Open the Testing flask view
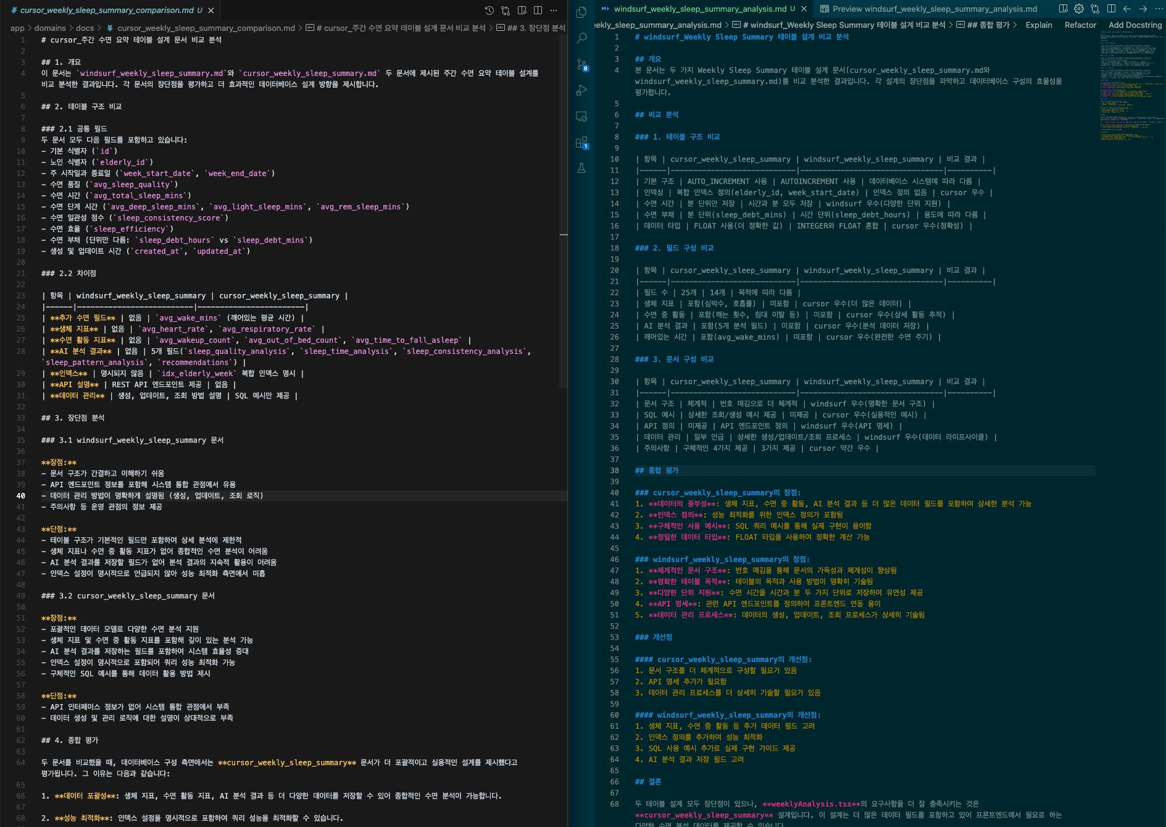The width and height of the screenshot is (1166, 827). tap(581, 168)
